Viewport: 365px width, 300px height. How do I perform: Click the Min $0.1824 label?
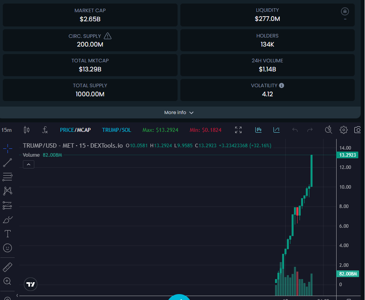point(206,130)
